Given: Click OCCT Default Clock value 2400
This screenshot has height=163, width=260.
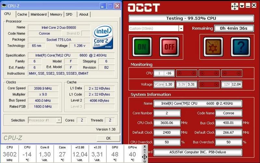Looking at the screenshot, I should tap(167, 133).
